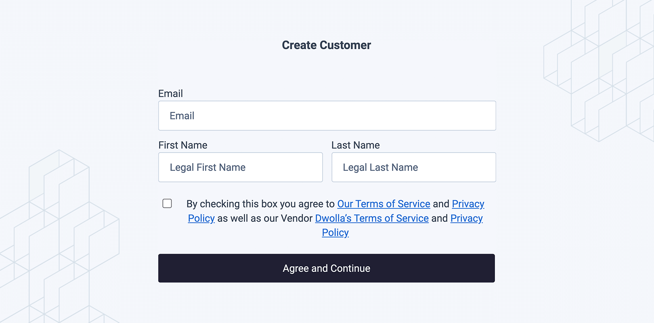The width and height of the screenshot is (654, 323).
Task: Click the Email input field
Action: point(327,115)
